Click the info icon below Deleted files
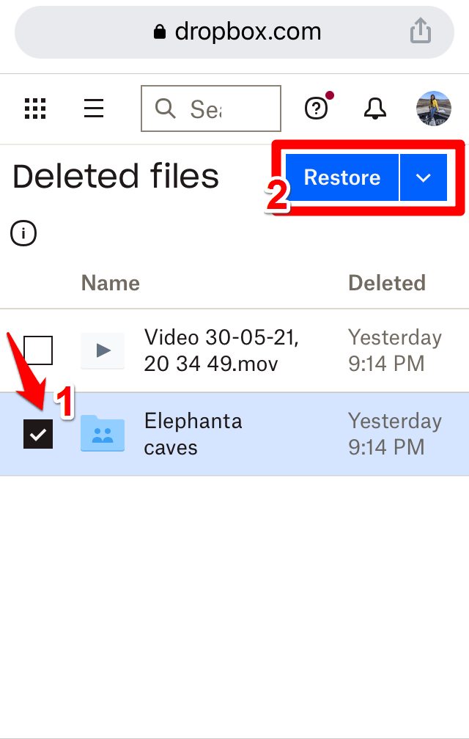This screenshot has width=469, height=739. (x=23, y=233)
